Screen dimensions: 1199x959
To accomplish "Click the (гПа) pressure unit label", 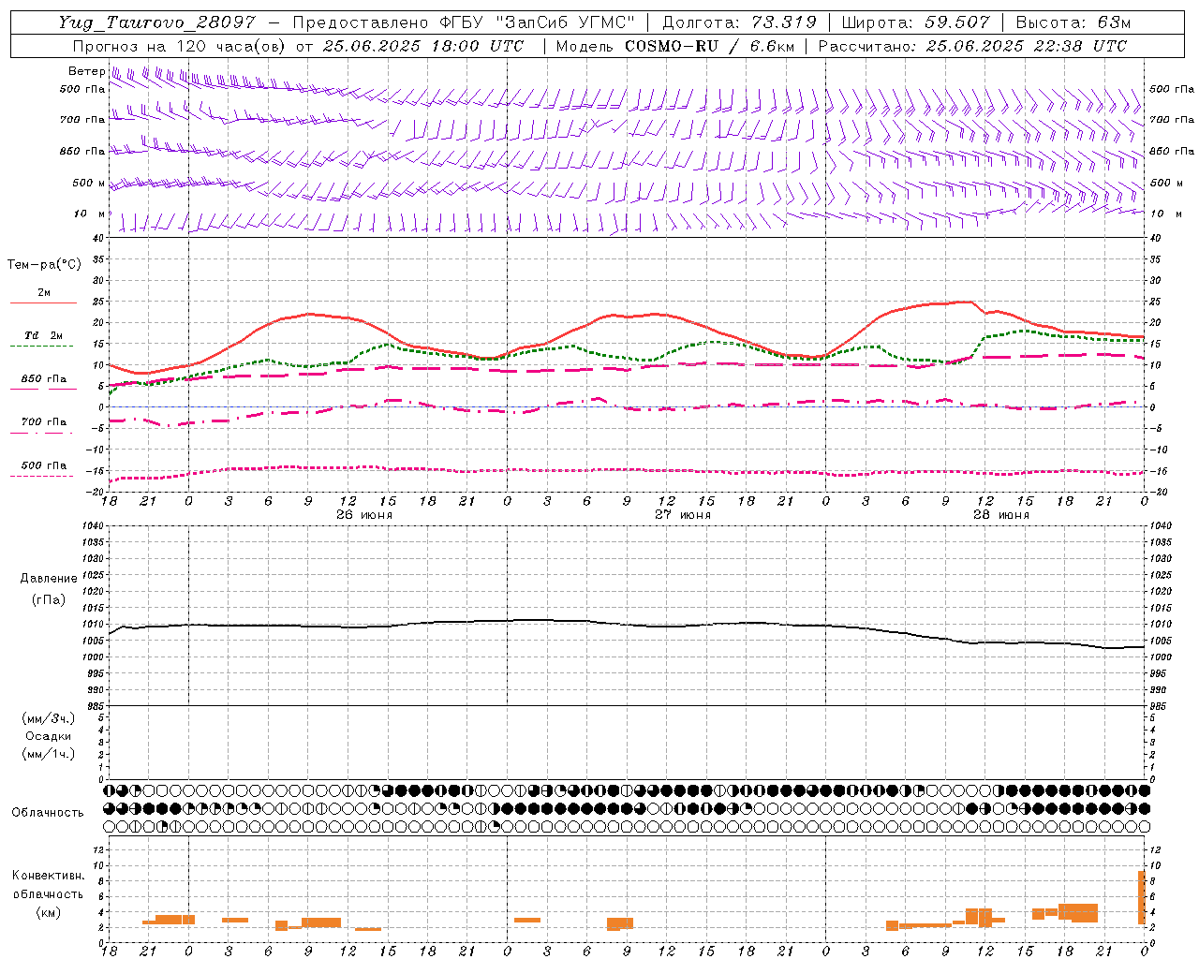I will click(x=48, y=600).
